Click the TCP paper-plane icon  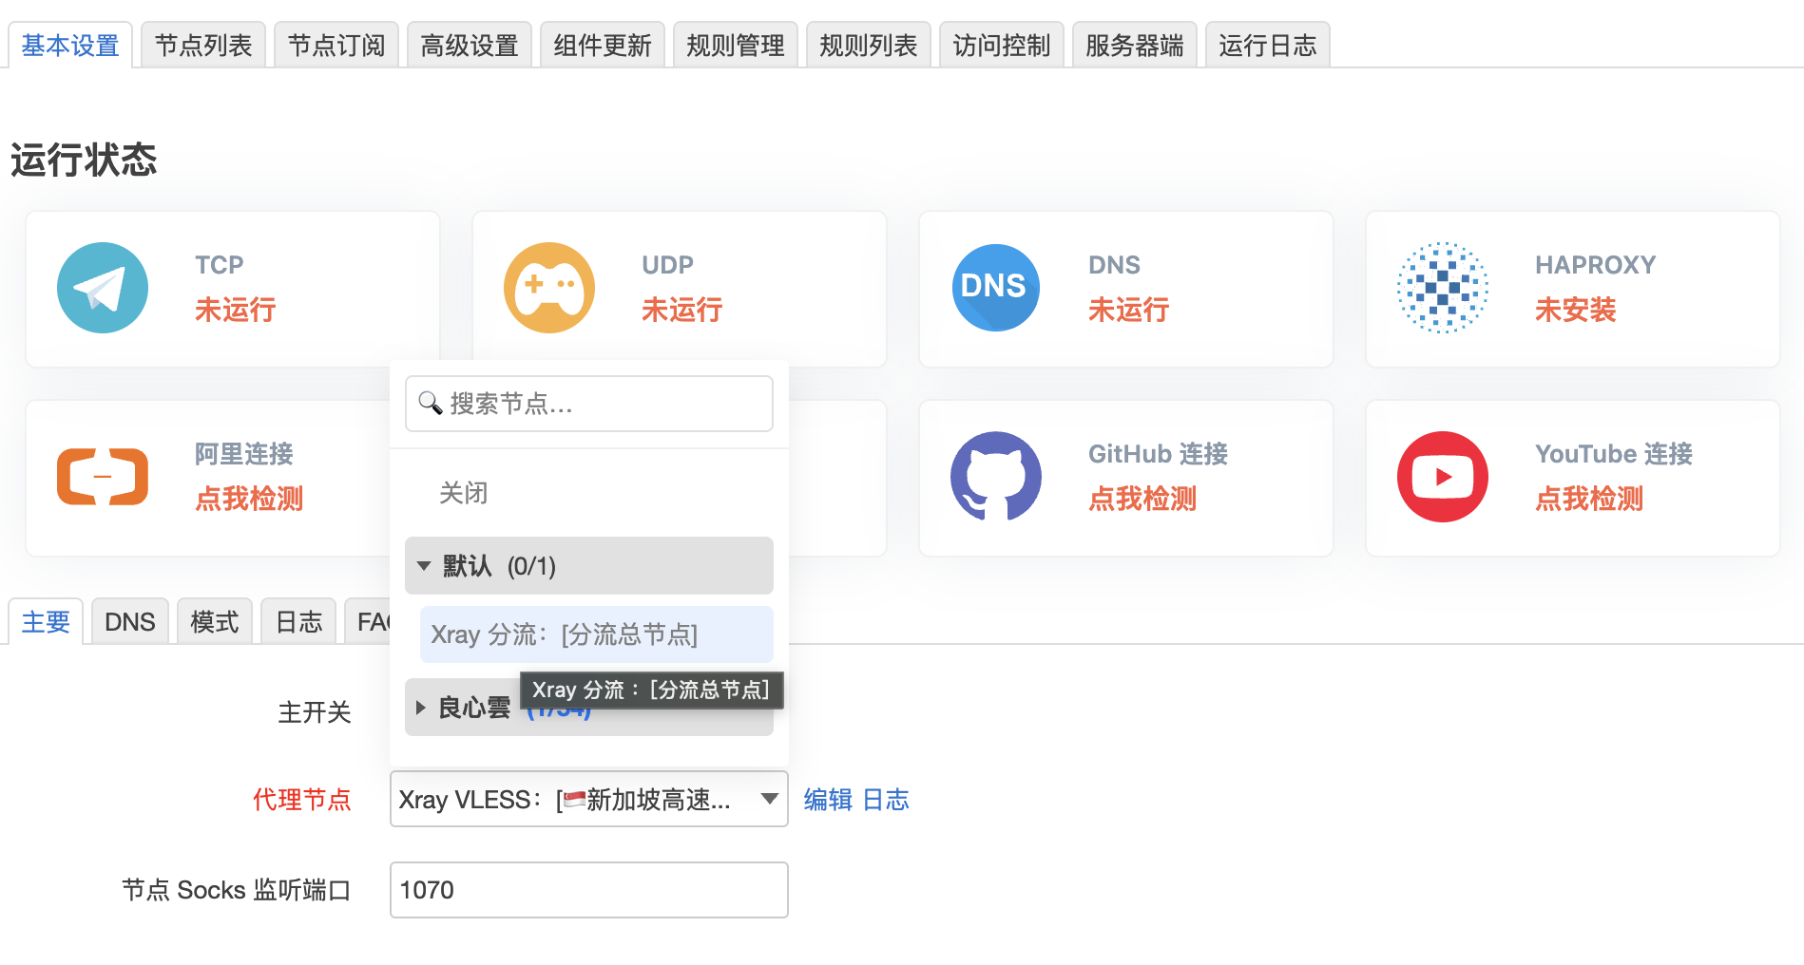103,288
